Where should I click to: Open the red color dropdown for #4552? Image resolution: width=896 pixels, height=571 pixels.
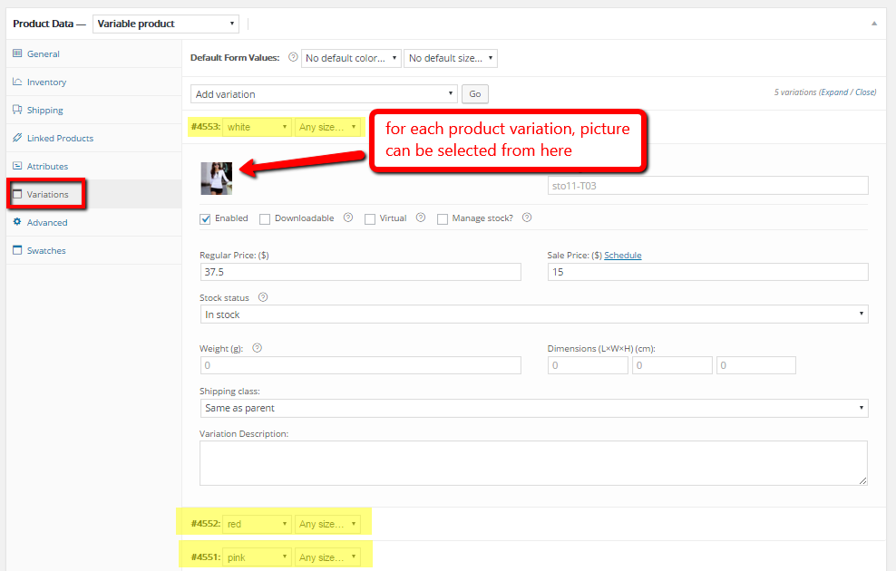point(258,524)
